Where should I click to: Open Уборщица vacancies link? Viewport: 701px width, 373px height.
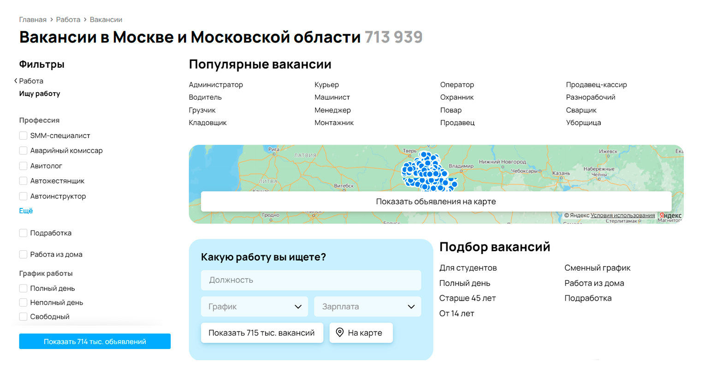583,123
